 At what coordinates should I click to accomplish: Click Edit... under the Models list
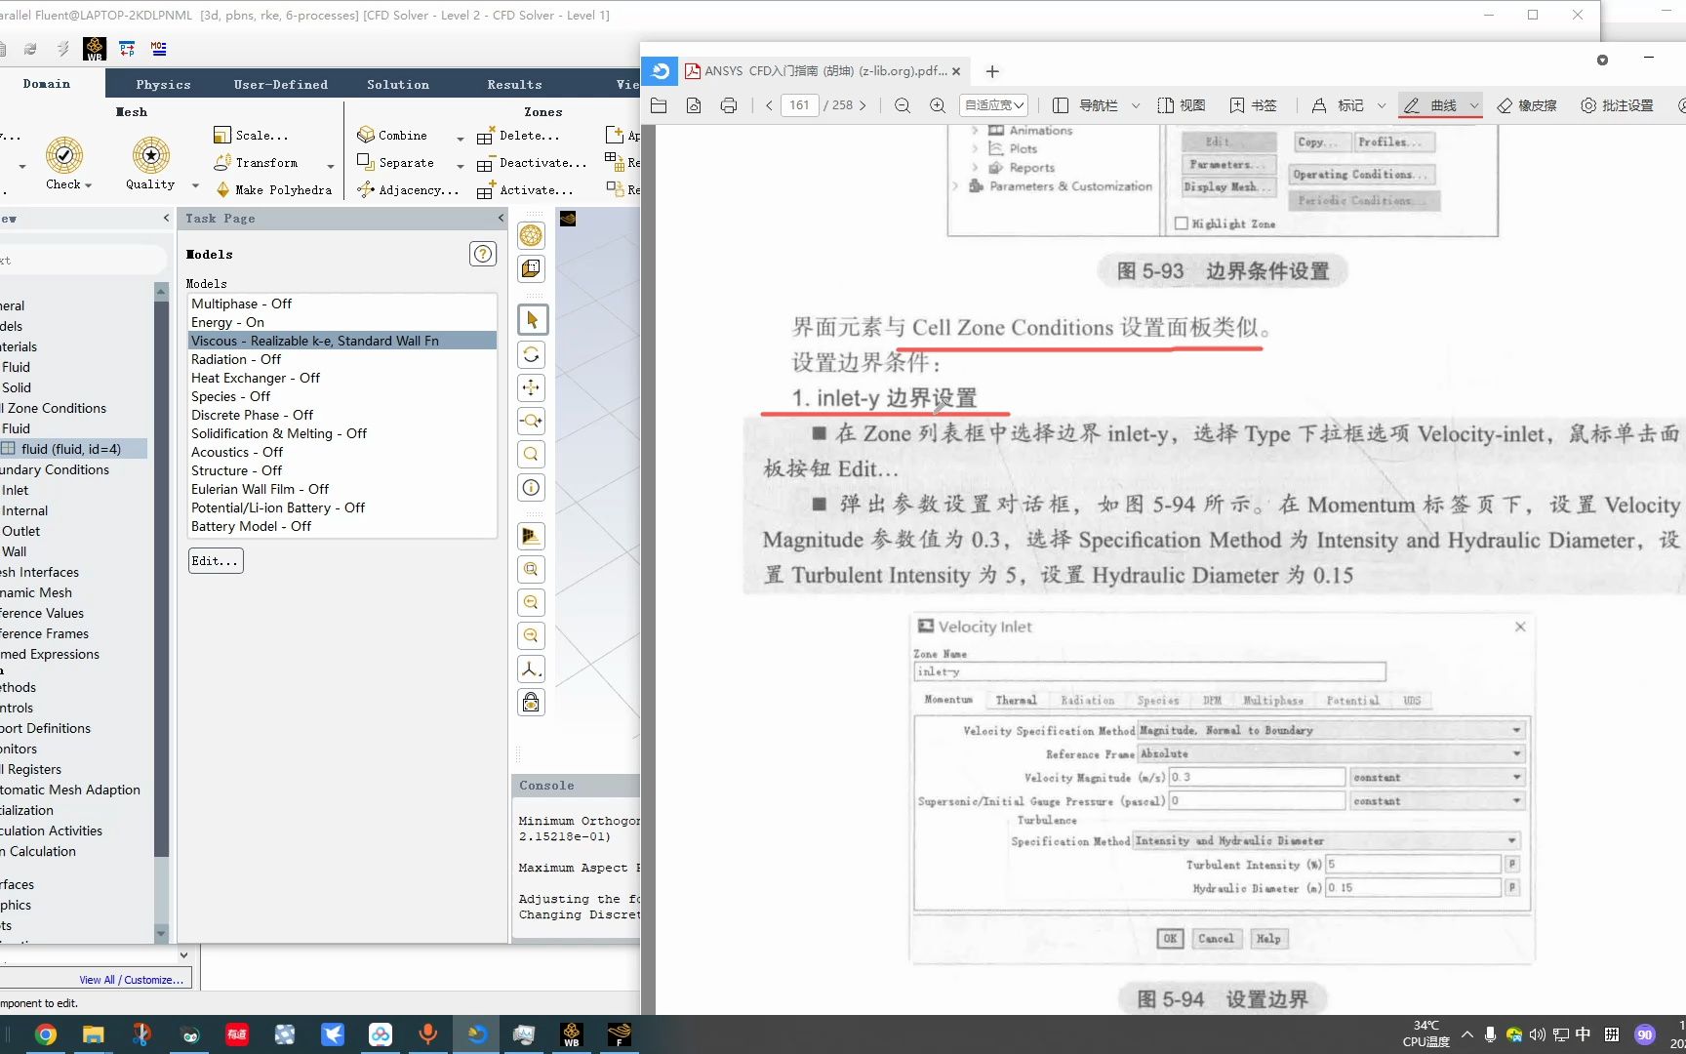pos(215,560)
